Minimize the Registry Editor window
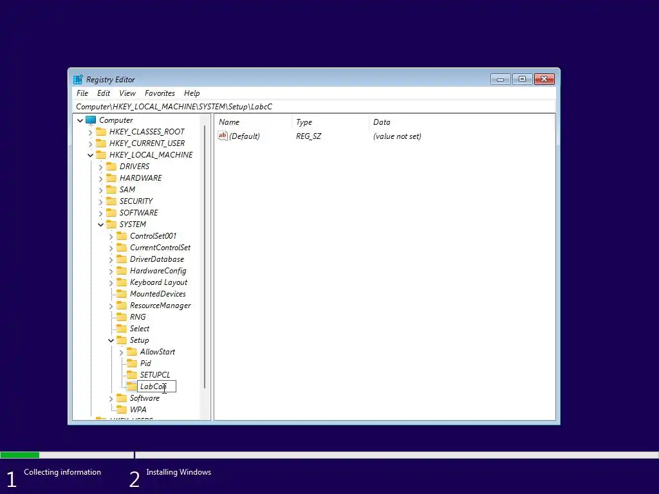The height and width of the screenshot is (494, 659). click(500, 79)
